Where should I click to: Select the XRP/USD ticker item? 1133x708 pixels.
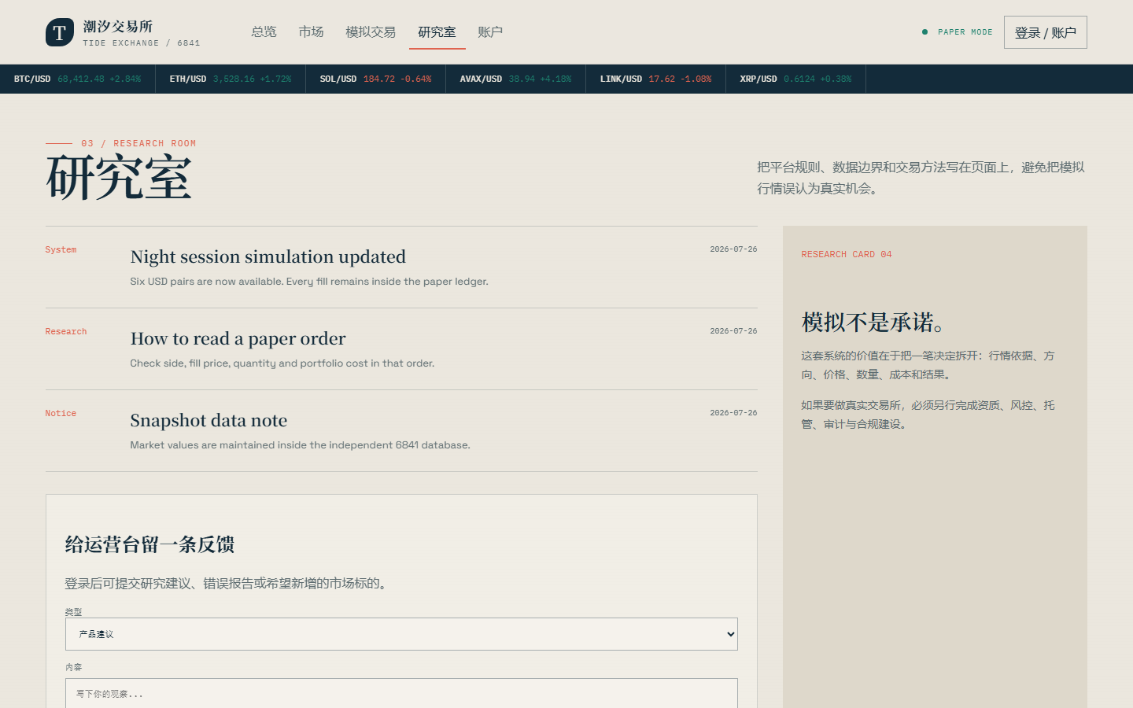tap(796, 79)
